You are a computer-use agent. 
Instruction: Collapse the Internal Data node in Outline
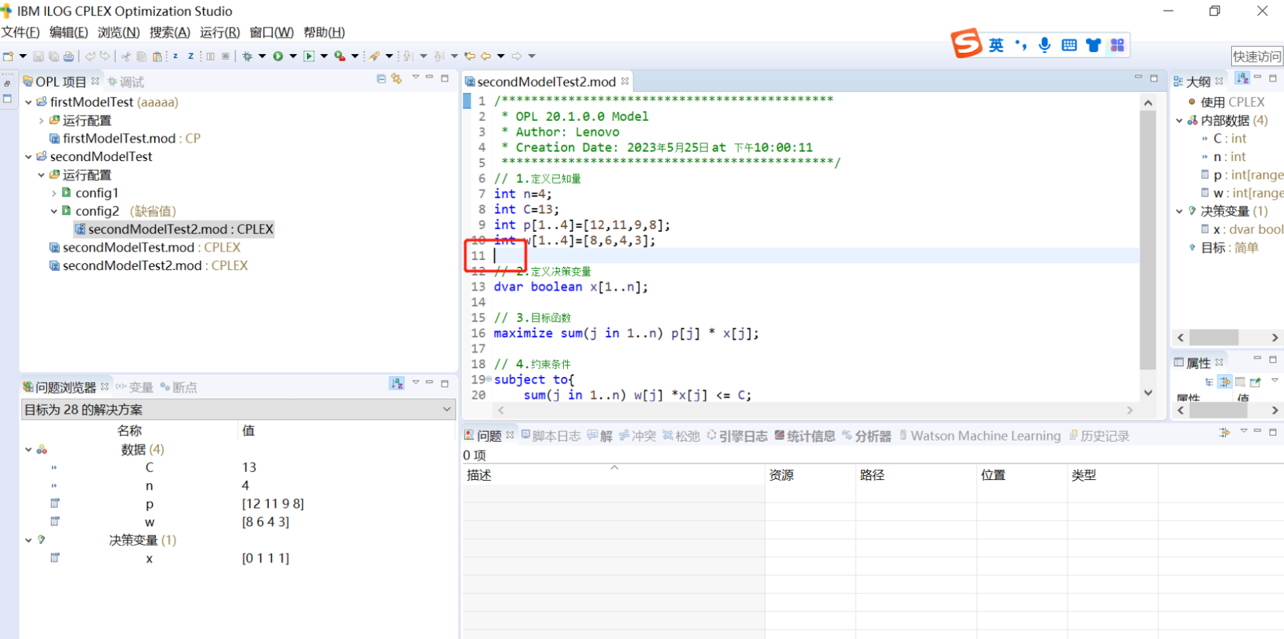(1180, 121)
